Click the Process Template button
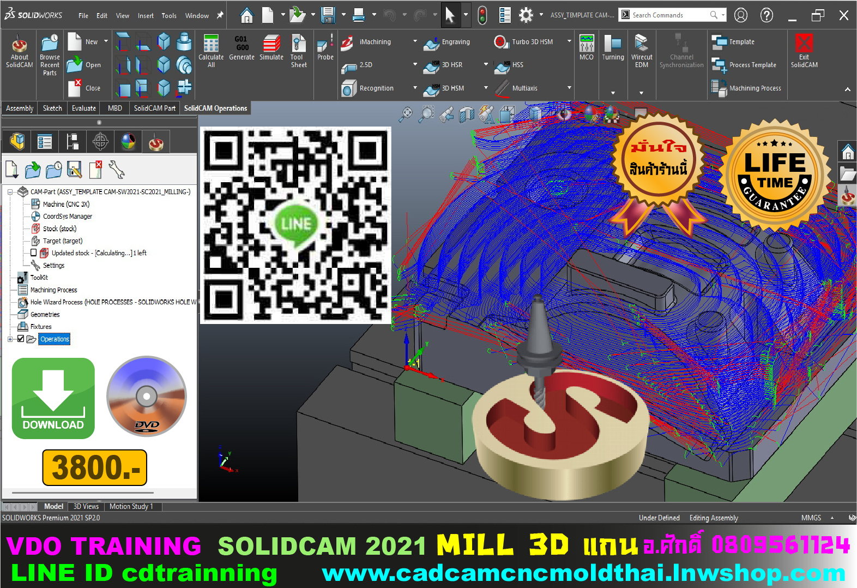Viewport: 857px width, 588px height. [752, 65]
